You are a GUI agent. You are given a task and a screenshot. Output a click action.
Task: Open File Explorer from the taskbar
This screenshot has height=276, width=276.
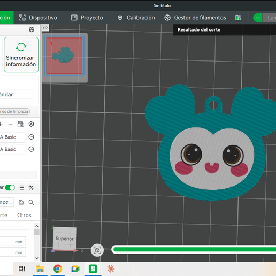40,269
